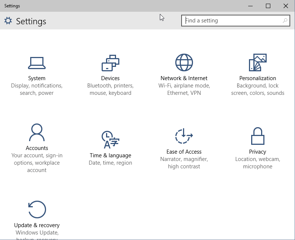Open Devices via the printer icon
Screen dimensions: 295x240
point(110,63)
